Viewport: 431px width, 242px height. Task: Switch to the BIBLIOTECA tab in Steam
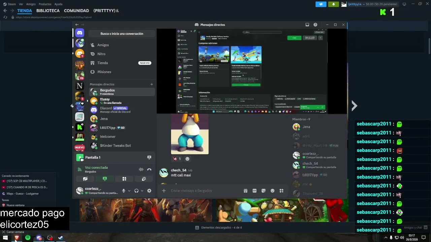click(x=48, y=10)
